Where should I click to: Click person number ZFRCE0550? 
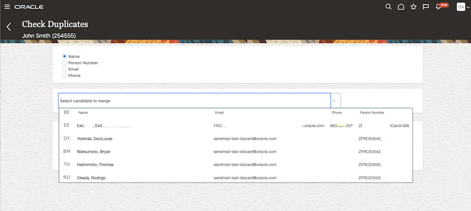click(370, 165)
